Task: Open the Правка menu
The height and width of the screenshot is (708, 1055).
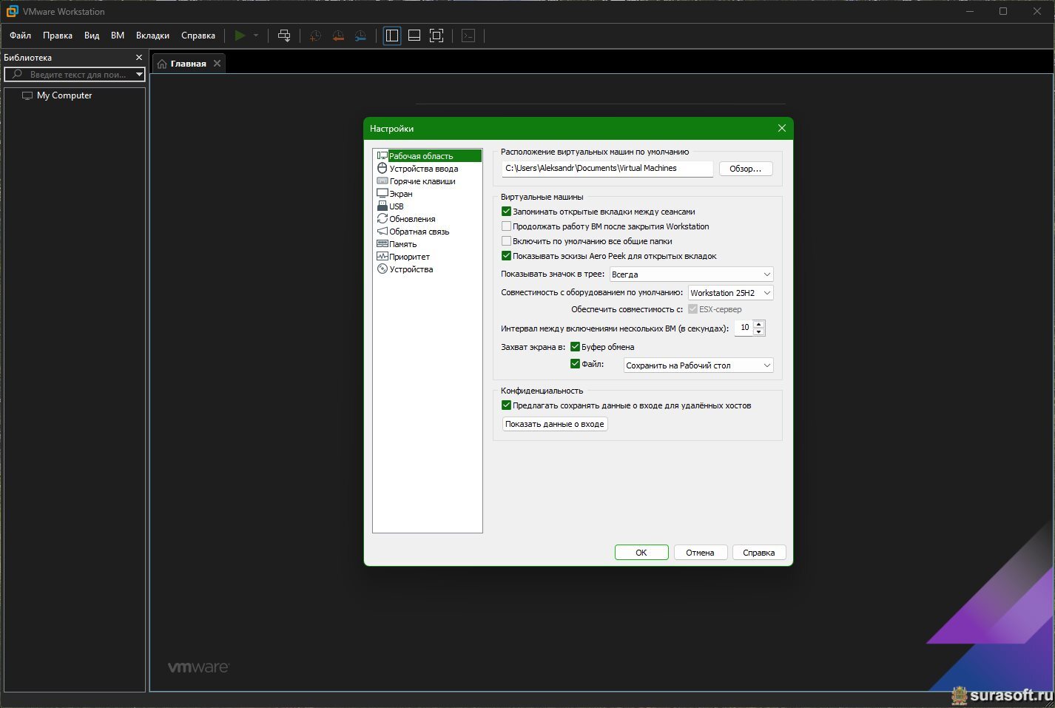Action: pyautogui.click(x=58, y=36)
